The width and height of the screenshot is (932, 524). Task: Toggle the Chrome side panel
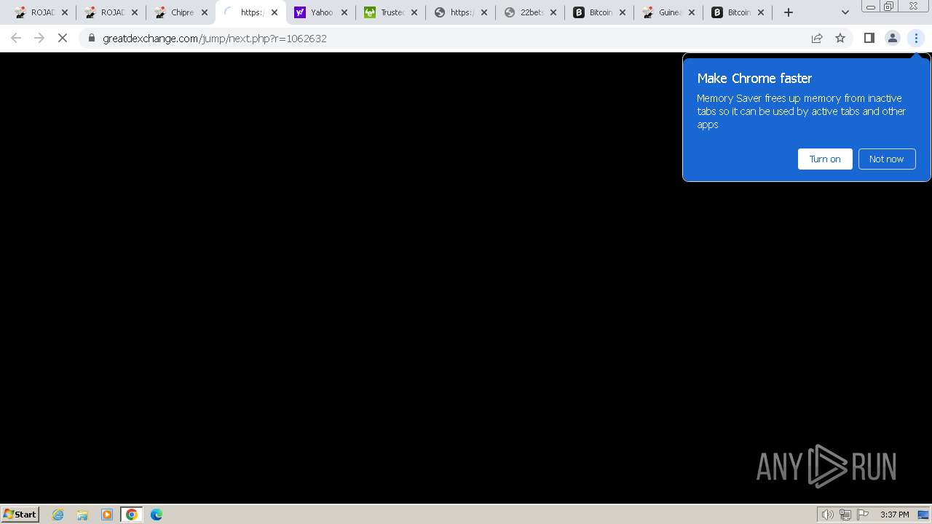(869, 38)
